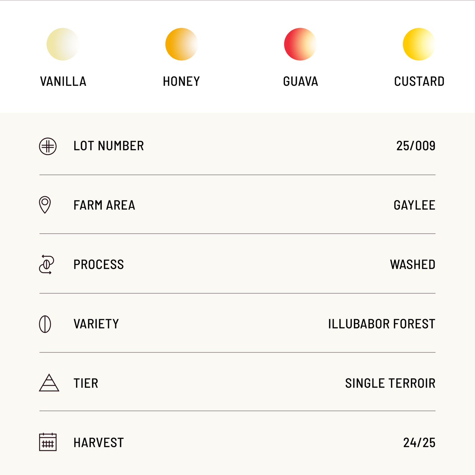Click the Farm Area location pin icon
475x475 pixels.
click(45, 205)
